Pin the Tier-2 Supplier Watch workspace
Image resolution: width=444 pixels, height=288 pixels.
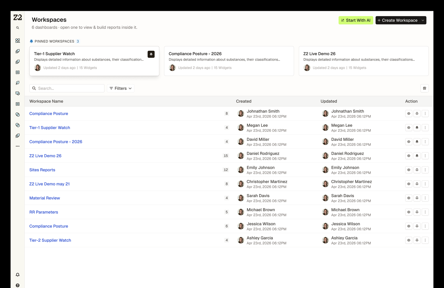[417, 240]
